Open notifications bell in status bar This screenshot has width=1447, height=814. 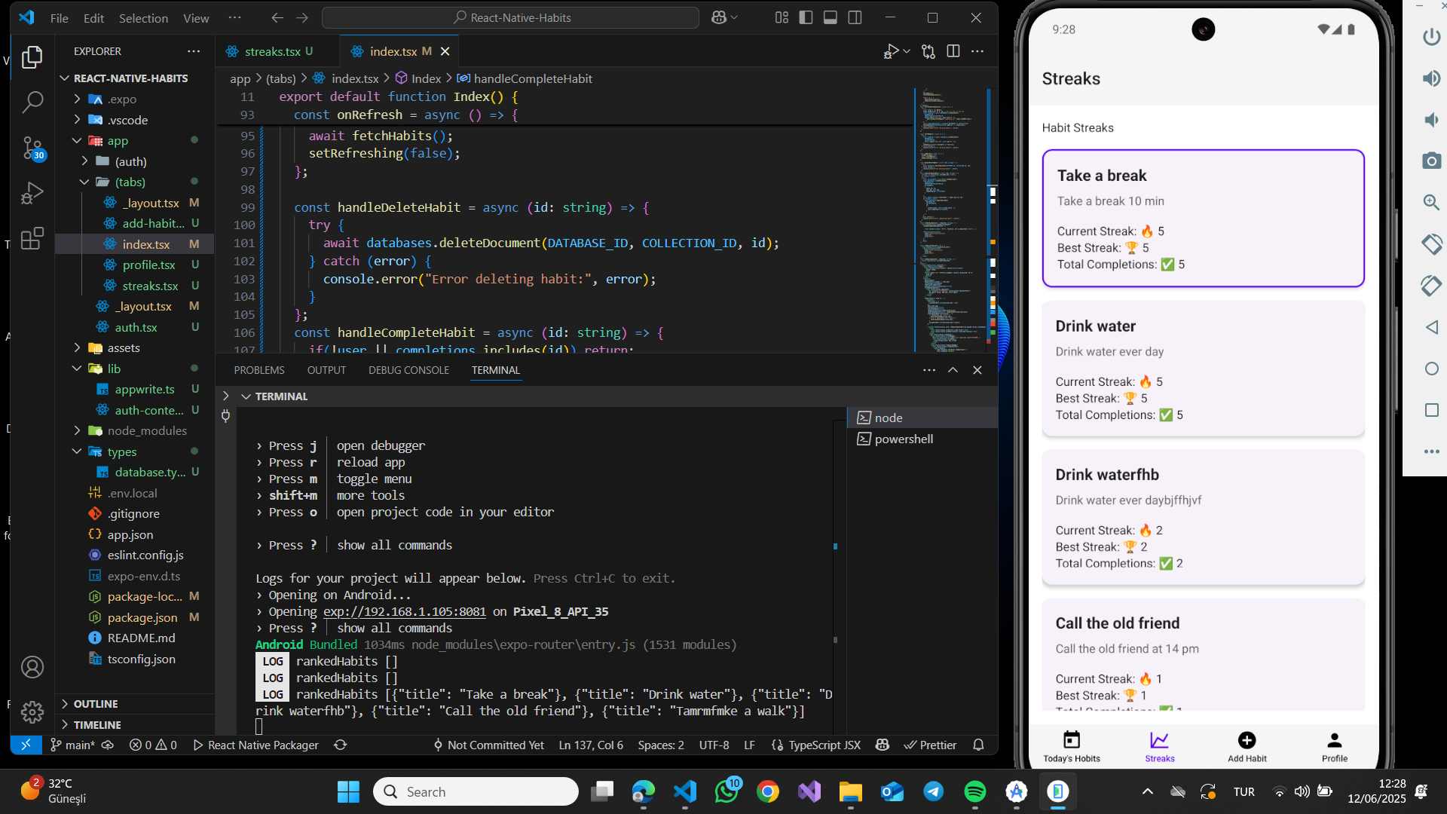pyautogui.click(x=978, y=745)
